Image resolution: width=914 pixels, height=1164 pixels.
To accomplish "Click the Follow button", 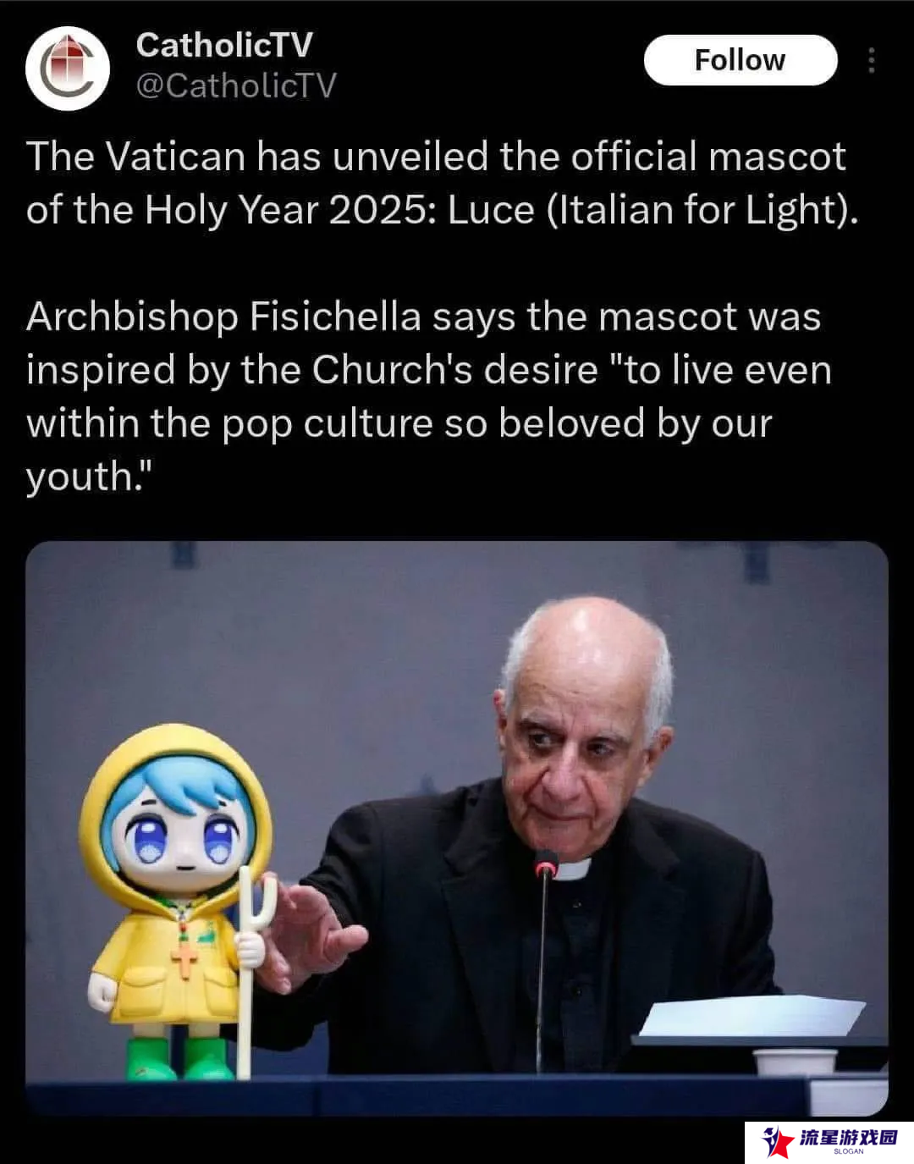I will [x=741, y=60].
